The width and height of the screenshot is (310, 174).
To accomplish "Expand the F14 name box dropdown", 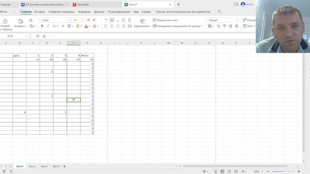I will point(27,36).
